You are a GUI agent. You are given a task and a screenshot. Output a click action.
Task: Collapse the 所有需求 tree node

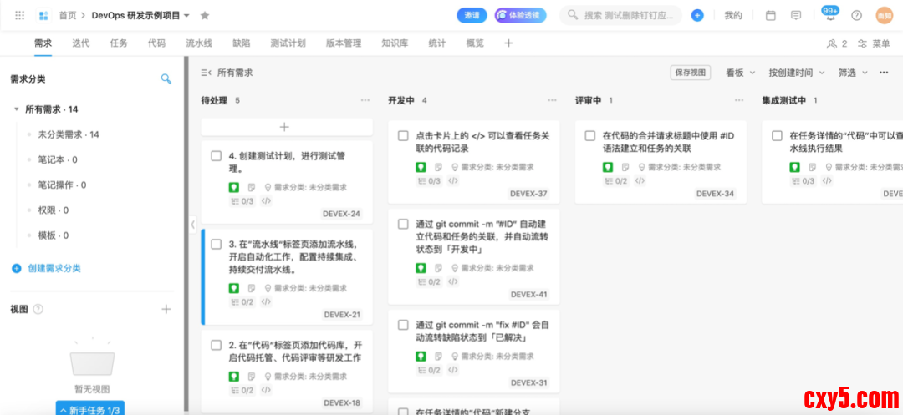[x=17, y=109]
